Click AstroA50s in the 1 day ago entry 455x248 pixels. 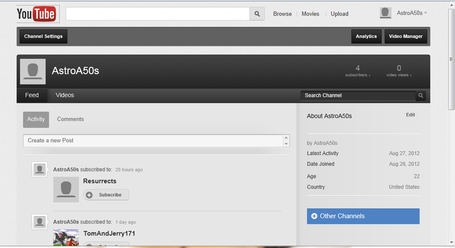(66, 222)
